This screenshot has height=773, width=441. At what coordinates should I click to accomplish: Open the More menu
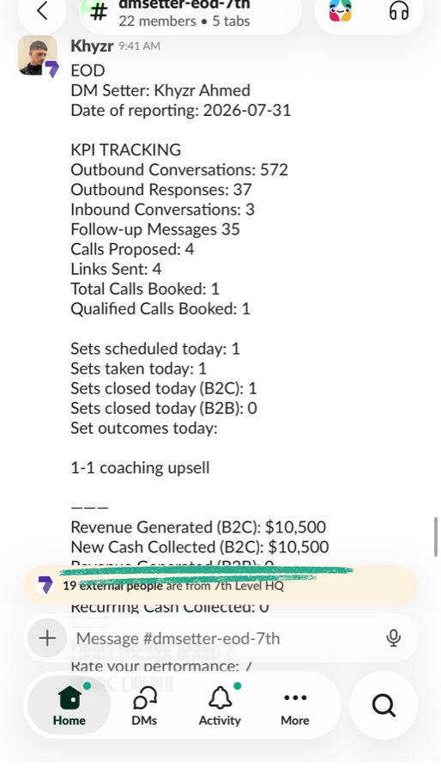[x=295, y=705]
